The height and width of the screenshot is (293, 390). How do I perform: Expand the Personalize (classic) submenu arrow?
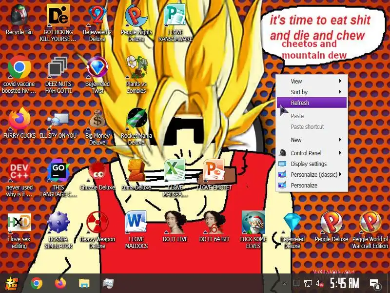coord(340,174)
